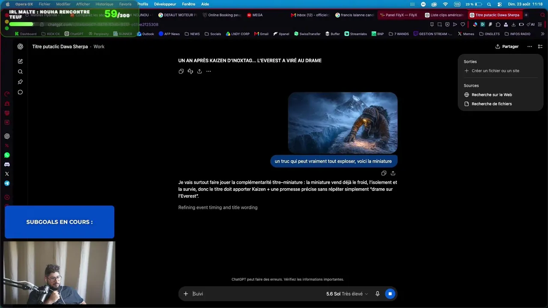The image size is (548, 308).
Task: Switch to the Liste clips américains tab
Action: (444, 15)
